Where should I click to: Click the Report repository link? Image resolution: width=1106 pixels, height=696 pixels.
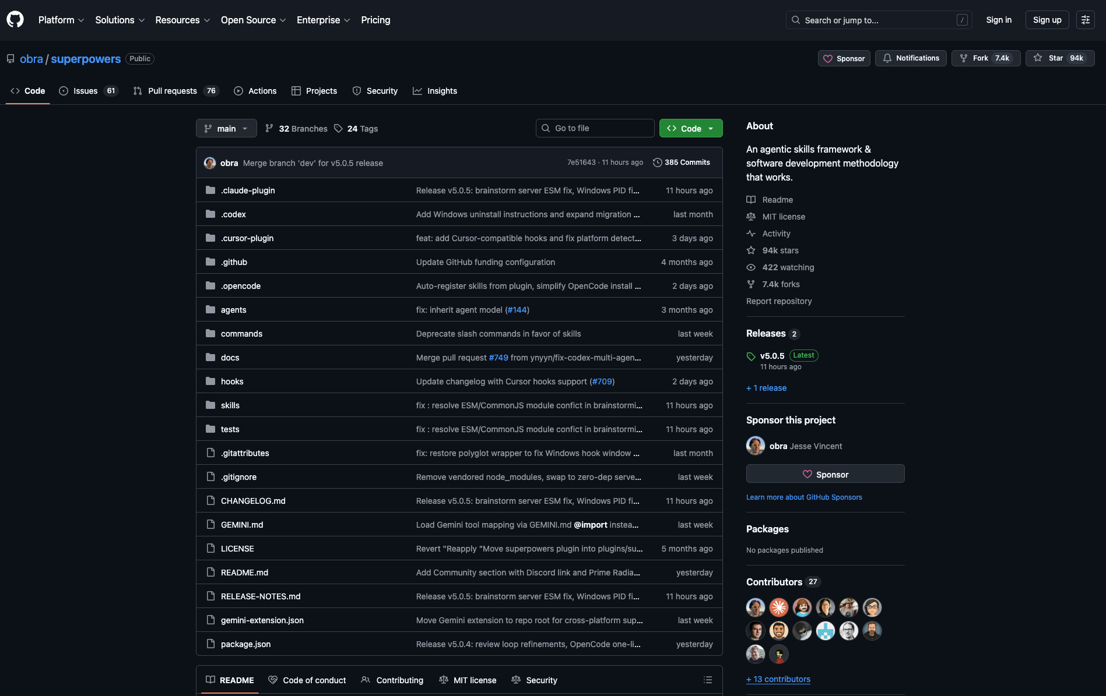779,301
